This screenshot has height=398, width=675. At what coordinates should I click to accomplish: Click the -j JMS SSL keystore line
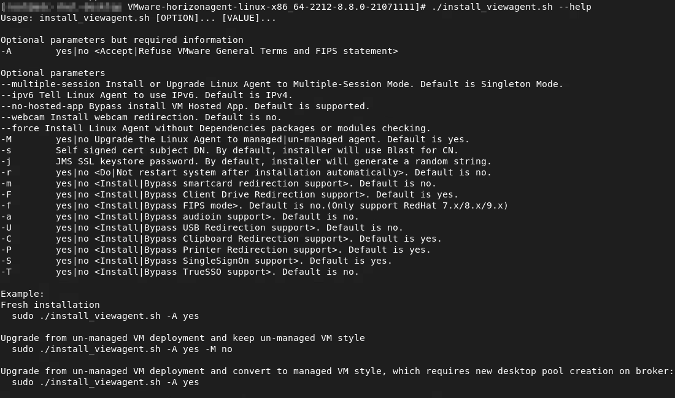tap(246, 161)
